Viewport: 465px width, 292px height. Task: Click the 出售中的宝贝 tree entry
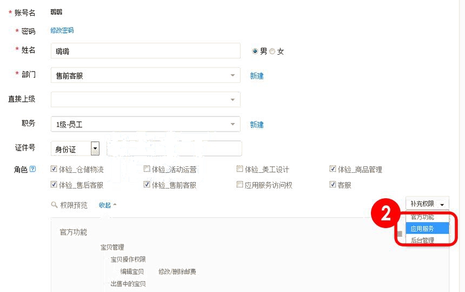[128, 284]
